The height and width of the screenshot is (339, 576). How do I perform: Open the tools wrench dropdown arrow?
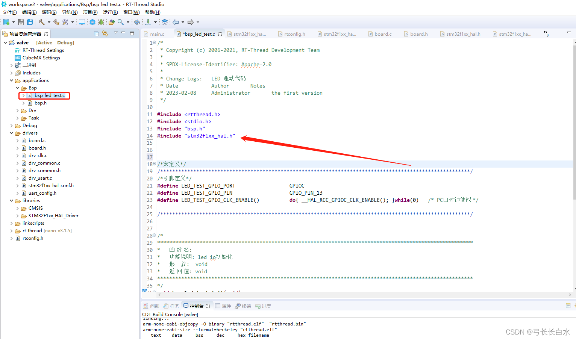point(73,22)
